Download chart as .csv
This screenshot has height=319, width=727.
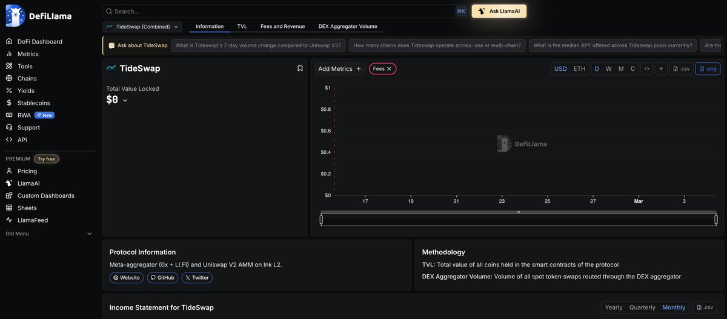point(682,69)
